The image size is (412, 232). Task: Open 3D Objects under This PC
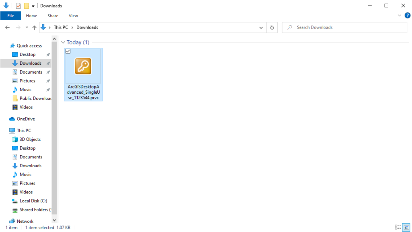[x=30, y=140]
